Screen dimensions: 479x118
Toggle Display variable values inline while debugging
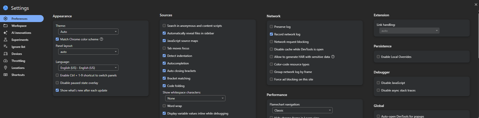(164, 113)
